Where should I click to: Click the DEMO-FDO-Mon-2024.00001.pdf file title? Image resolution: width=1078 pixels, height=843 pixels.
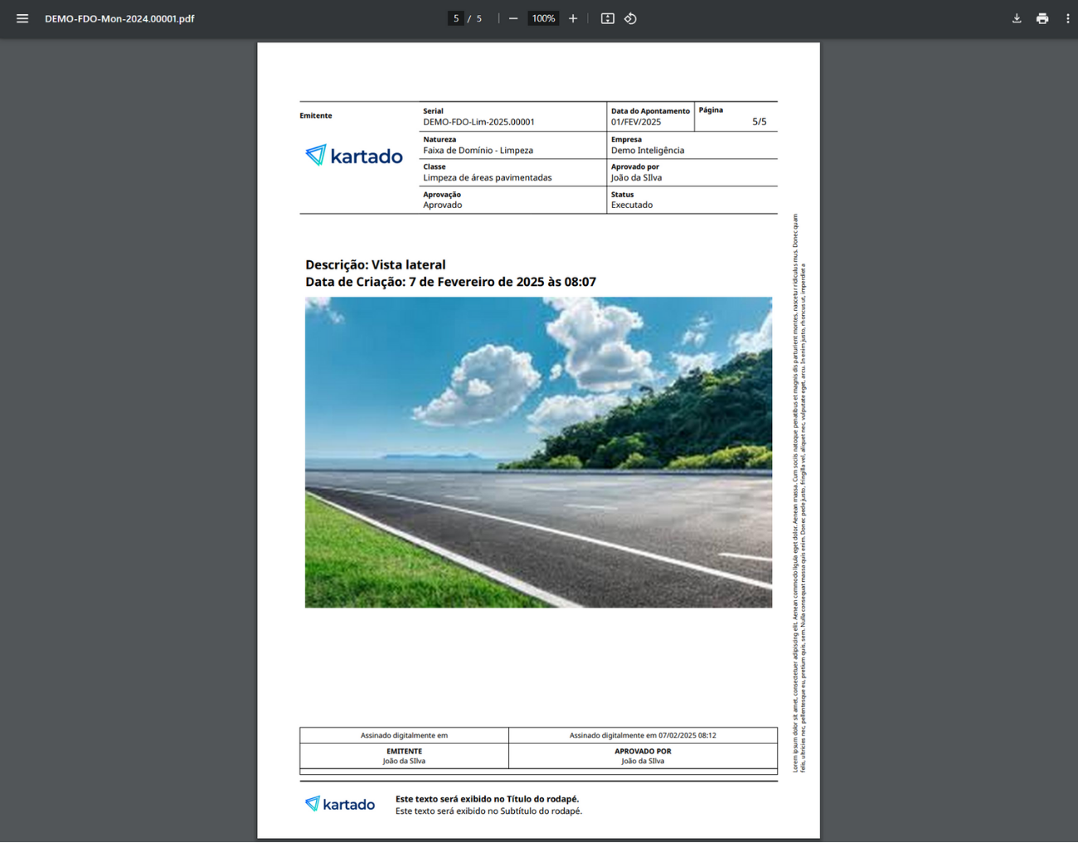coord(119,18)
